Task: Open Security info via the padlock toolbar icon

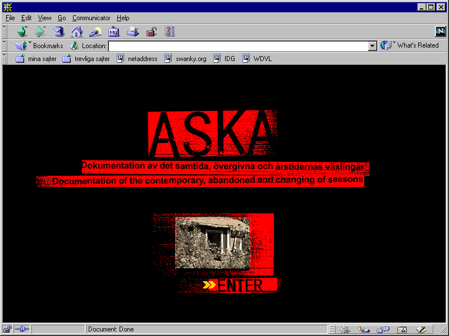Action: point(151,32)
